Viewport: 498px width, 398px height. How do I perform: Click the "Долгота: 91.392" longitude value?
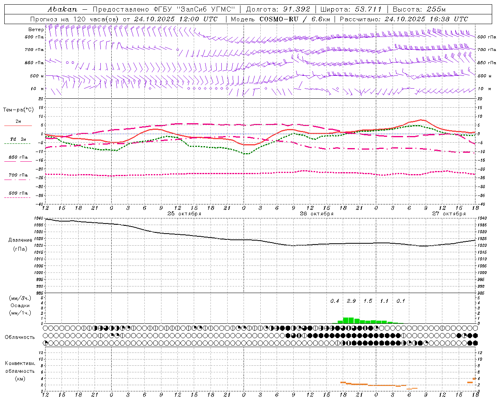[278, 9]
